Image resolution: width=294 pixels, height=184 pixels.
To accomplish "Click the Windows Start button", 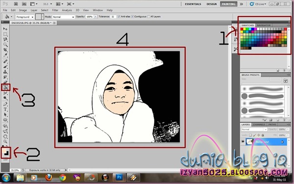I will coord(6,178).
